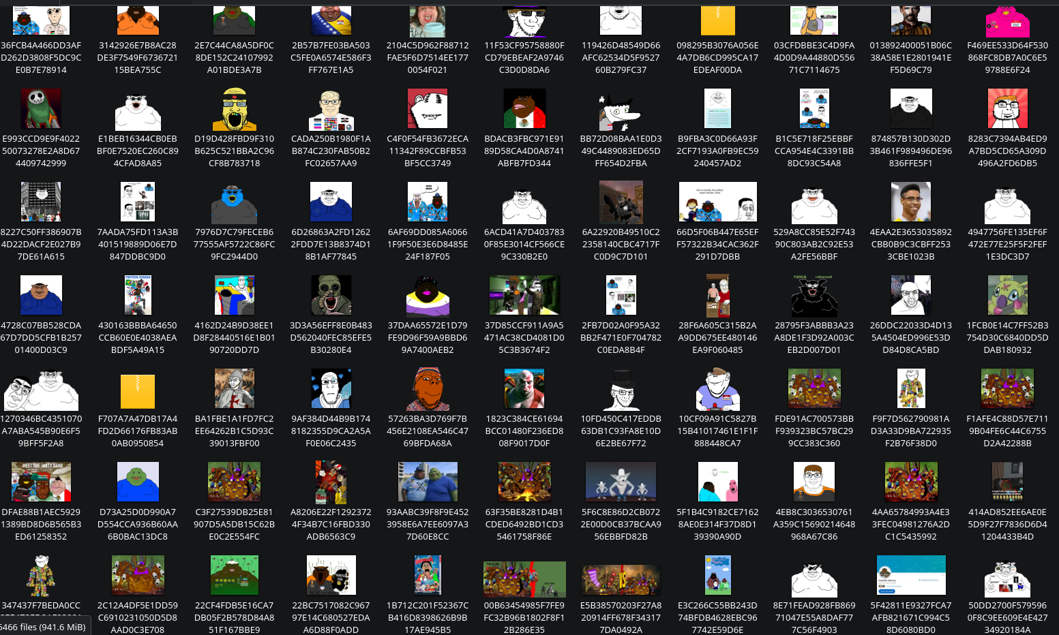Screen dimensions: 1059x635
Task: Select thumbnail of file 5F6C8E86D2CB072
Action: coord(621,482)
